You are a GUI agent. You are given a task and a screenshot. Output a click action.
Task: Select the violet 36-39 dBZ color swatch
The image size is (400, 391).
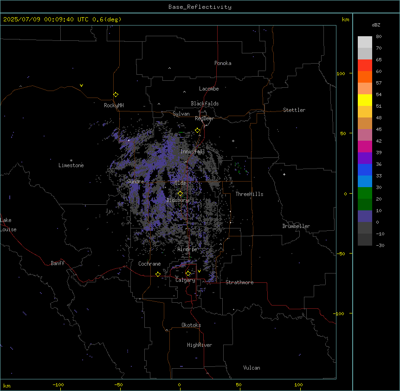[365, 158]
